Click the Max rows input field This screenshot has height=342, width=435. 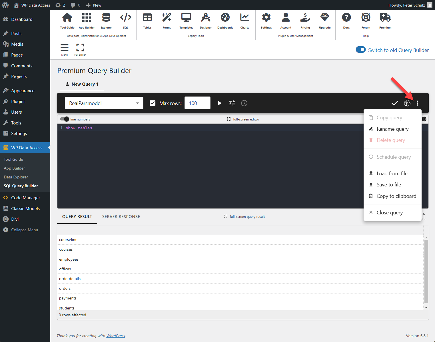[x=197, y=103]
